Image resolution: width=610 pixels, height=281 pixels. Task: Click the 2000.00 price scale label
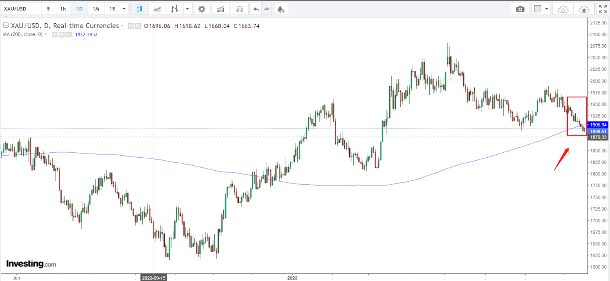click(598, 81)
